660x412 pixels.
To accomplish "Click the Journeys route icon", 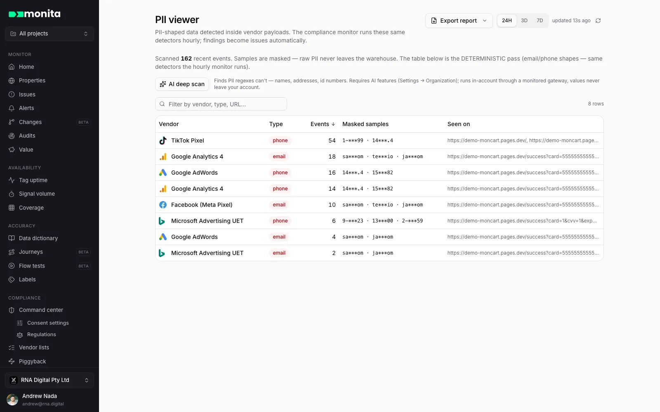I will tap(12, 252).
